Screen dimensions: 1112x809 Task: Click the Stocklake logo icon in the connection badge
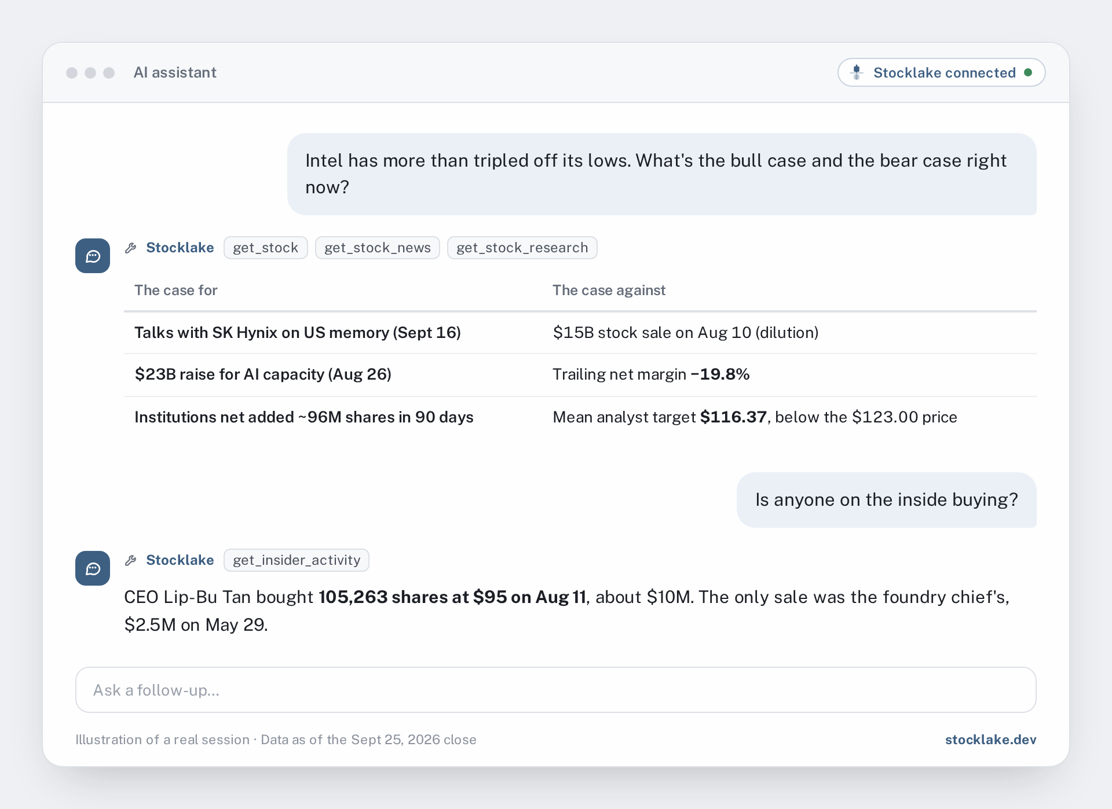pyautogui.click(x=857, y=72)
